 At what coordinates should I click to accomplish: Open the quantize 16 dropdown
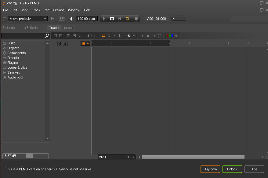[131, 36]
